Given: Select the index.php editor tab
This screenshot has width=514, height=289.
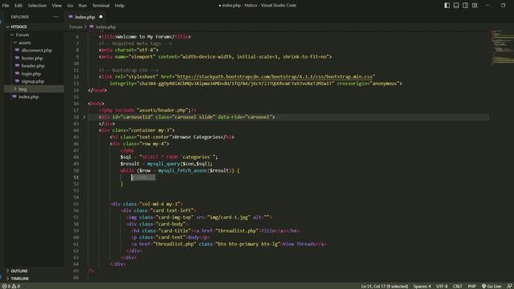Looking at the screenshot, I should [85, 17].
